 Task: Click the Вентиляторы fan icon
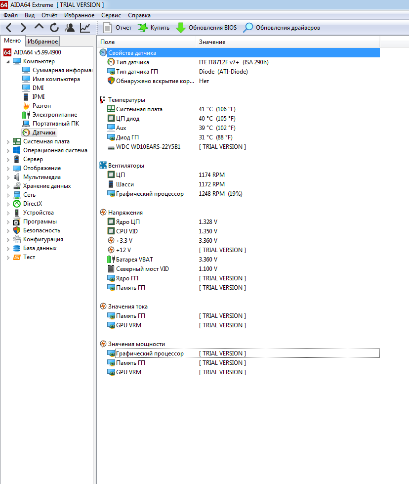[x=103, y=166]
